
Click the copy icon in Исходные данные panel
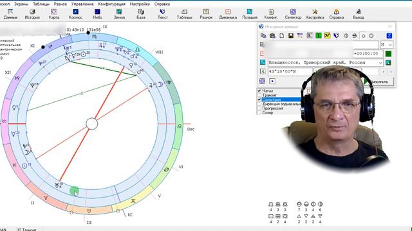(263, 36)
